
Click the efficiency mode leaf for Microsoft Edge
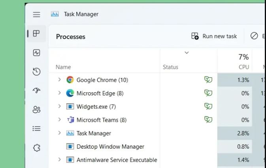point(208,93)
